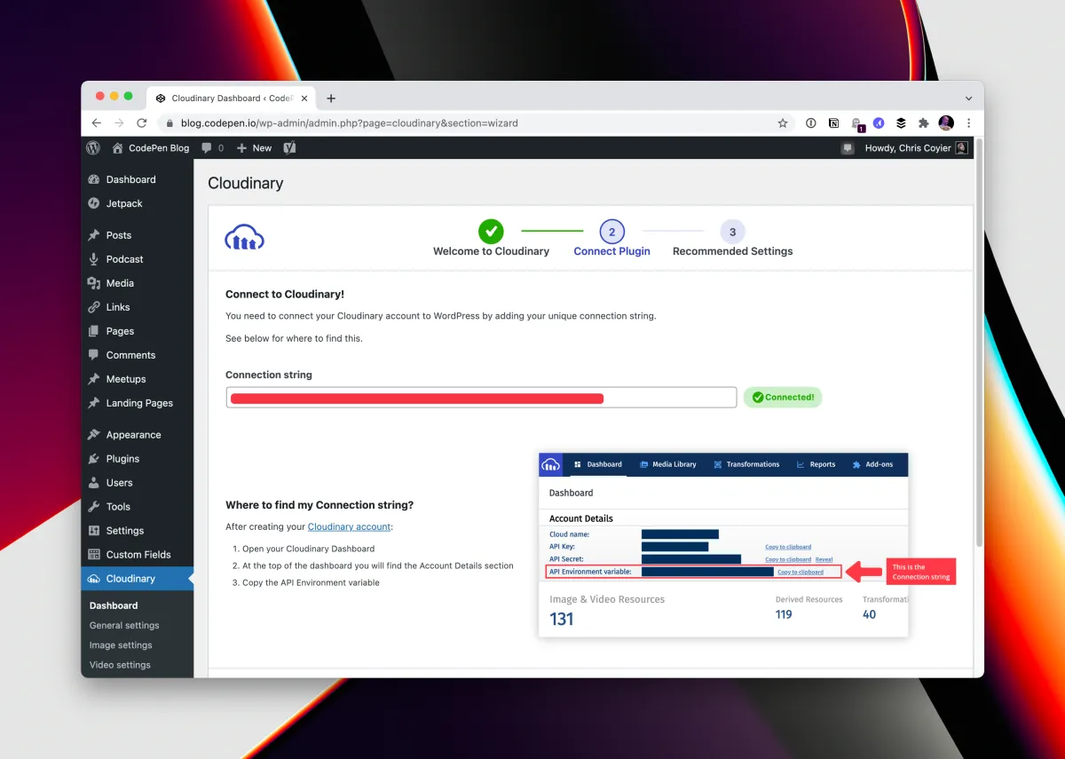Click the Welcome to Cloudinary step label
Viewport: 1065px width, 759px height.
[491, 251]
